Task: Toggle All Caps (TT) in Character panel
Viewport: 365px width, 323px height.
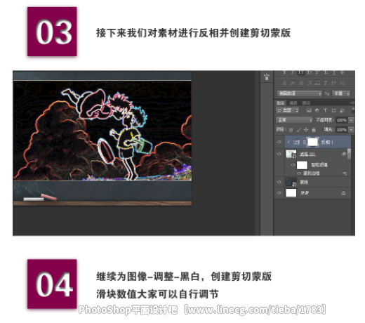Action: pyautogui.click(x=301, y=72)
